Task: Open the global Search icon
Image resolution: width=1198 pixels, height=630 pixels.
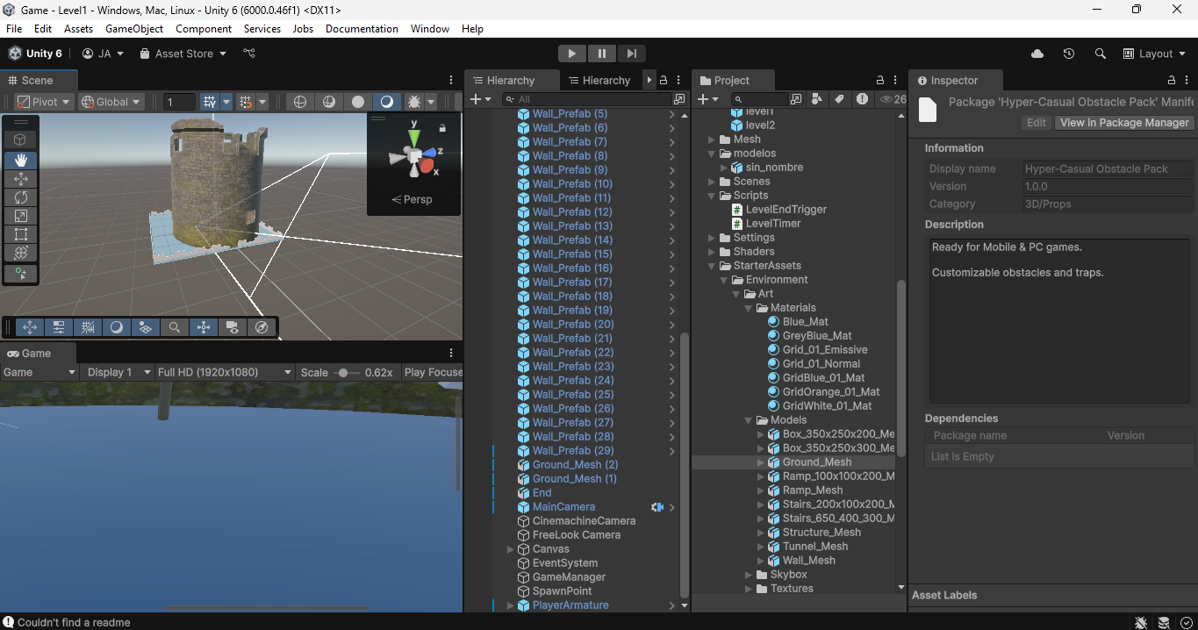Action: 1101,54
